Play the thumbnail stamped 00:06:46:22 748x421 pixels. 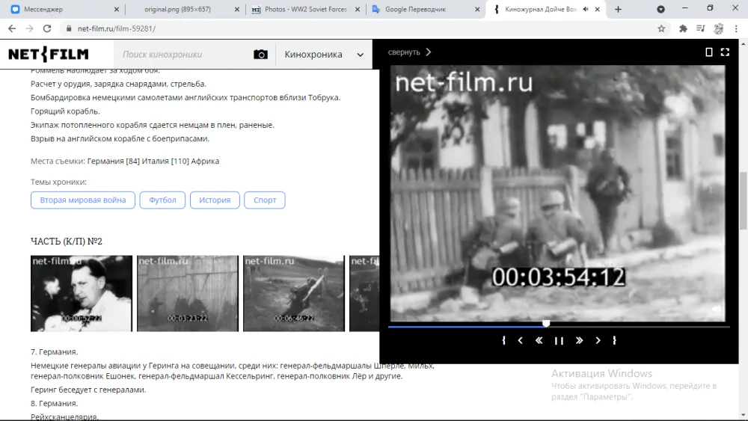(x=294, y=293)
